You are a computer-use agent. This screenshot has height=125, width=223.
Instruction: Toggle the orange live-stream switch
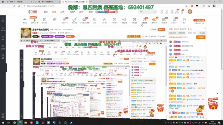point(154,19)
